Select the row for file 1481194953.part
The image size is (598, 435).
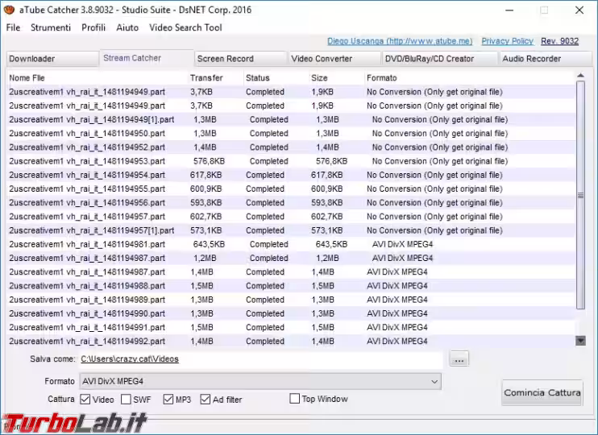click(x=291, y=161)
